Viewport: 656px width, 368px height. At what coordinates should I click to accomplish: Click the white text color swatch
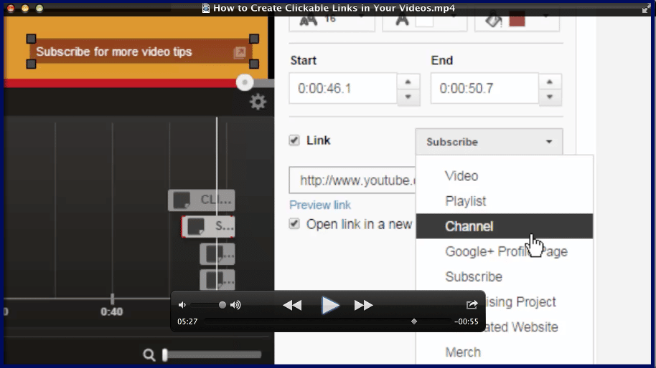tap(423, 21)
